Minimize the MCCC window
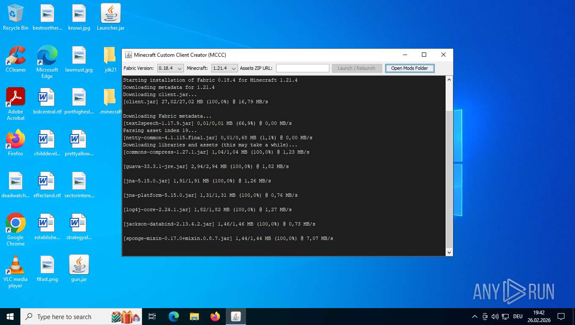Image resolution: width=575 pixels, height=325 pixels. 405,55
